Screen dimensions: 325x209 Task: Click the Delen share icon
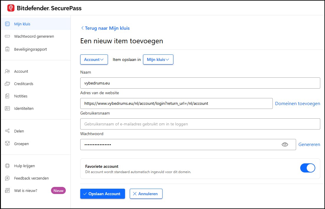click(7, 131)
